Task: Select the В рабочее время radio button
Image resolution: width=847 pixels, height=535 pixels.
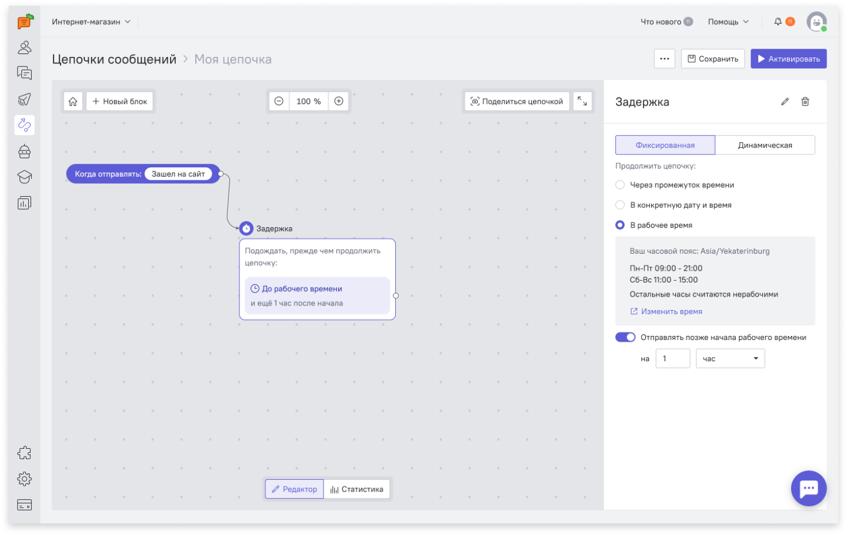Action: tap(620, 225)
